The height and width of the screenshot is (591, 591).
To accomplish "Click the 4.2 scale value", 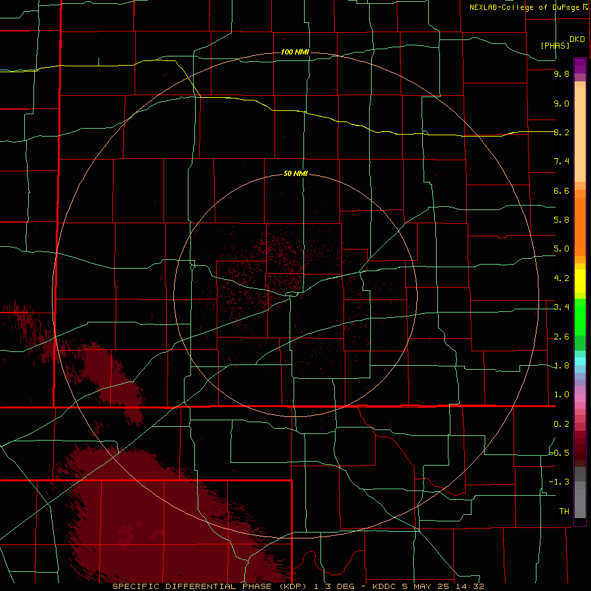I will pyautogui.click(x=561, y=278).
